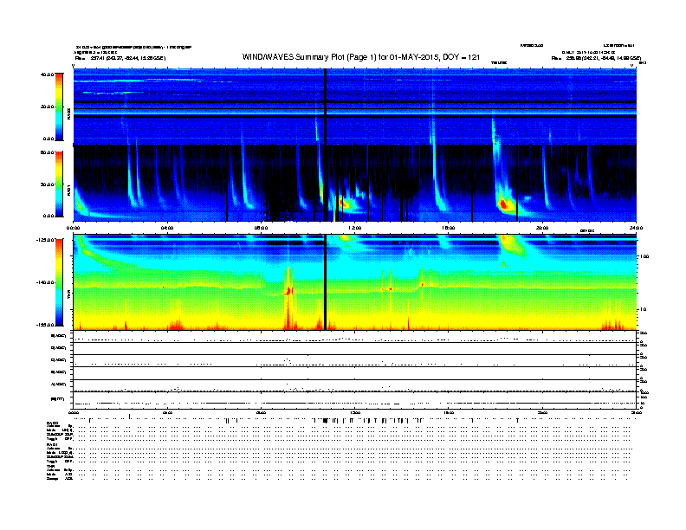Click the 12:00 tick below RAD1 panel
The width and height of the screenshot is (686, 530).
pos(354,229)
